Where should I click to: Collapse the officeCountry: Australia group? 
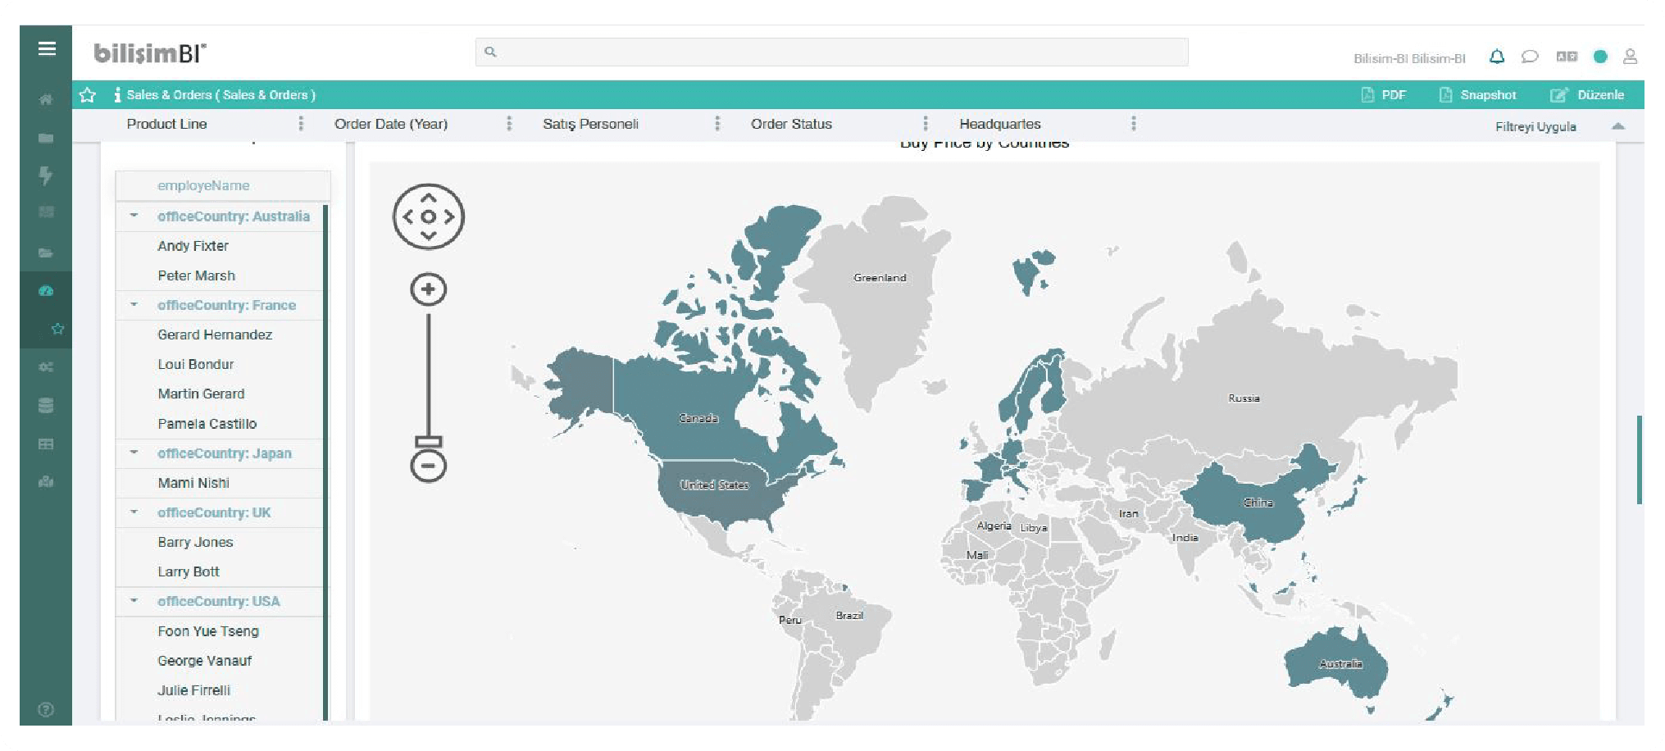click(x=134, y=216)
